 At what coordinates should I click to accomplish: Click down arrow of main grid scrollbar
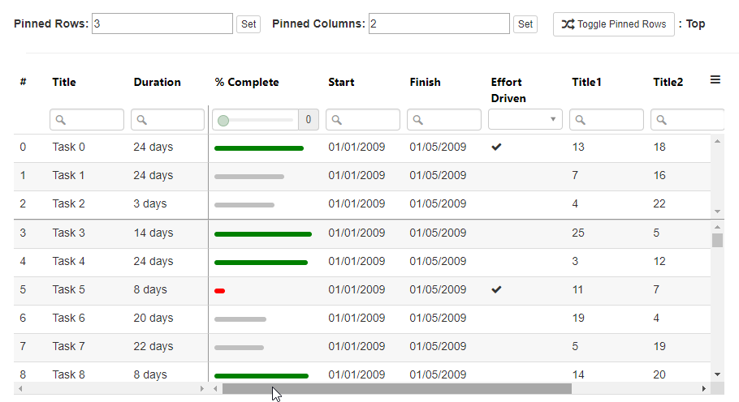pos(717,374)
